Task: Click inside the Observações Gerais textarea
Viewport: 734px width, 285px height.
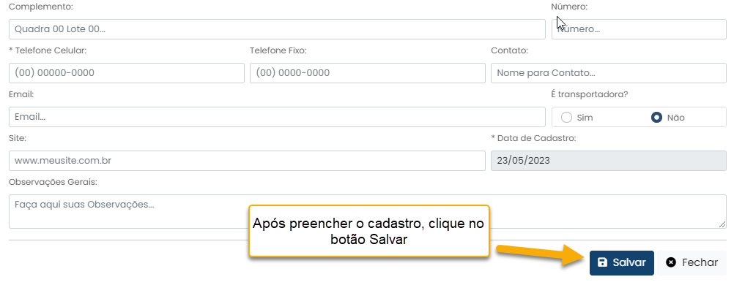Action: (x=368, y=212)
